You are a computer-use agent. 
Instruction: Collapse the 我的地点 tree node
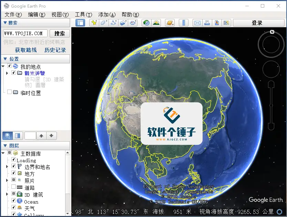point(3,66)
